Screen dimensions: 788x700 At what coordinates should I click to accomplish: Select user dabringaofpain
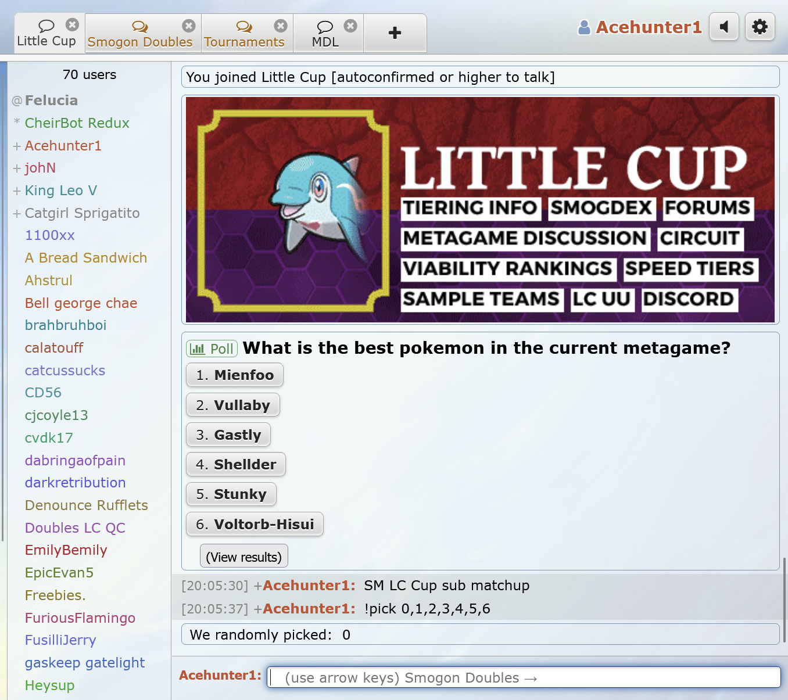coord(76,461)
